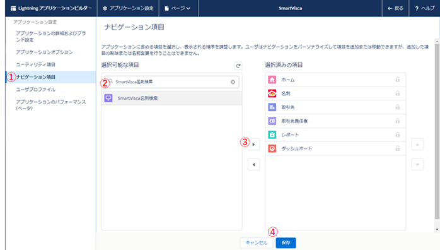Screen dimensions: 440x250
Task: Click the 取引先責任者 contact icon
Action: 272,121
